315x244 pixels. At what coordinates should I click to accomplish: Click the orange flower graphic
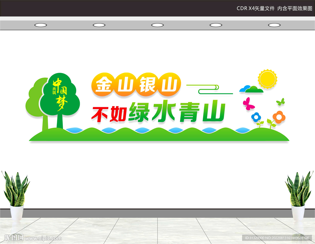coord(279,117)
